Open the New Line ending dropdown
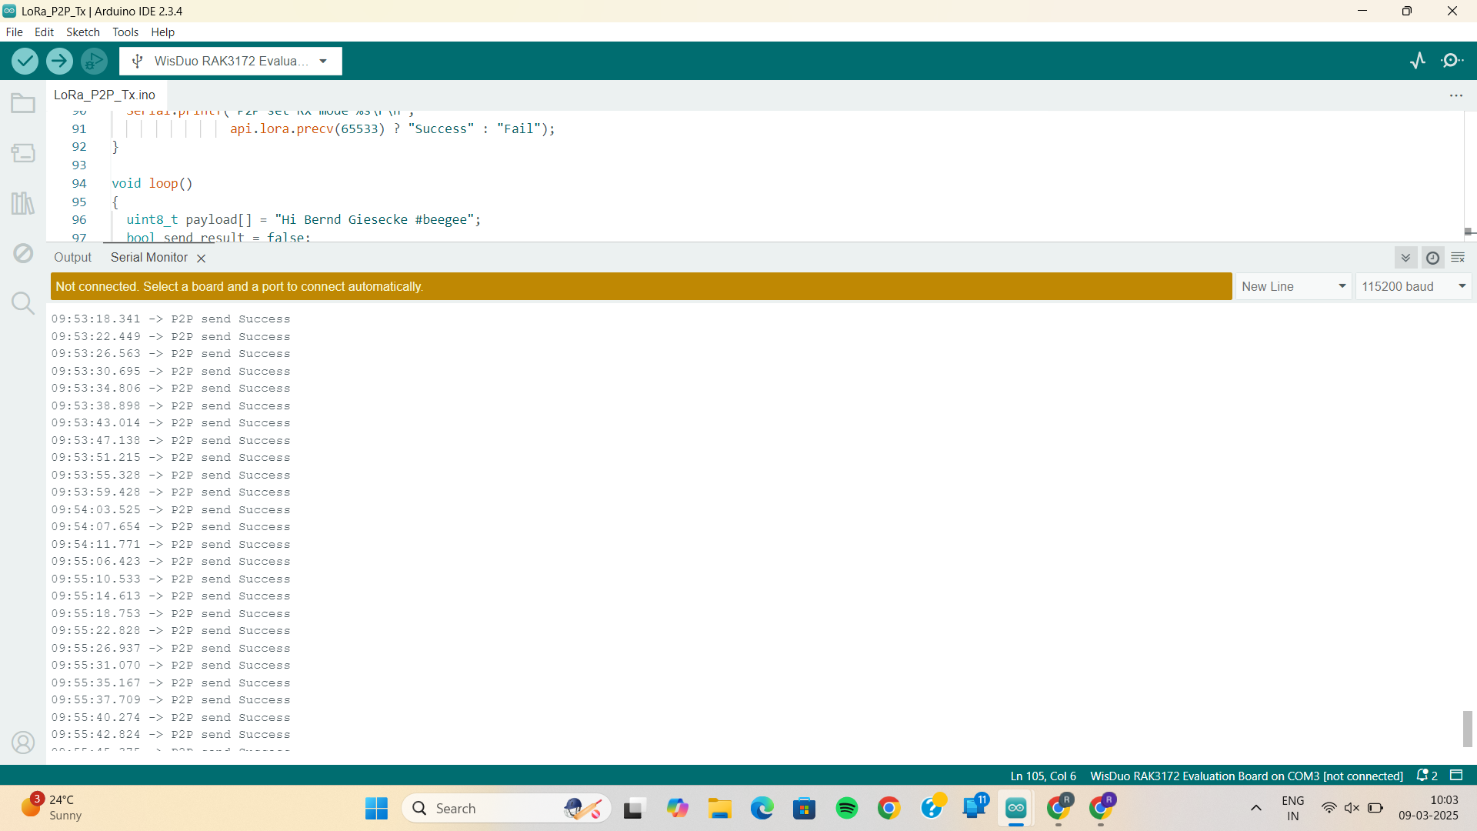Viewport: 1477px width, 831px height. click(1293, 286)
